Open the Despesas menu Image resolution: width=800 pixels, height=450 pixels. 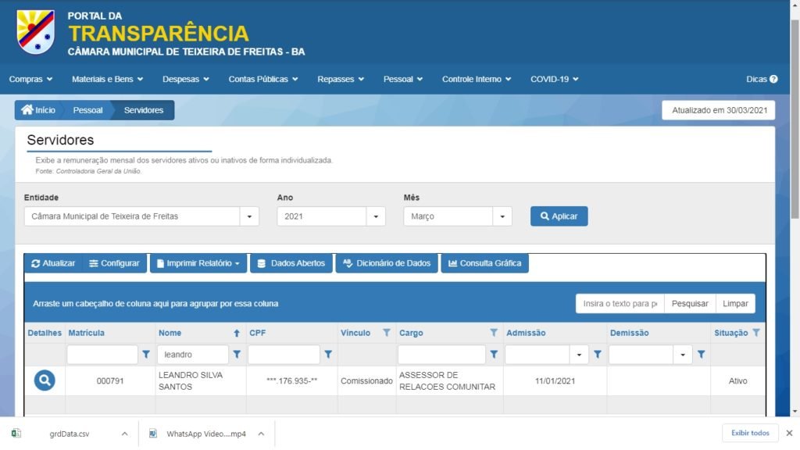click(185, 79)
